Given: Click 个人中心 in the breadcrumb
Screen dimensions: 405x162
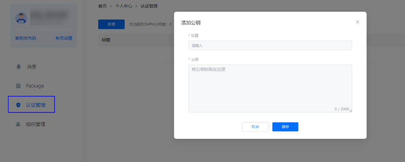Looking at the screenshot, I should (123, 6).
